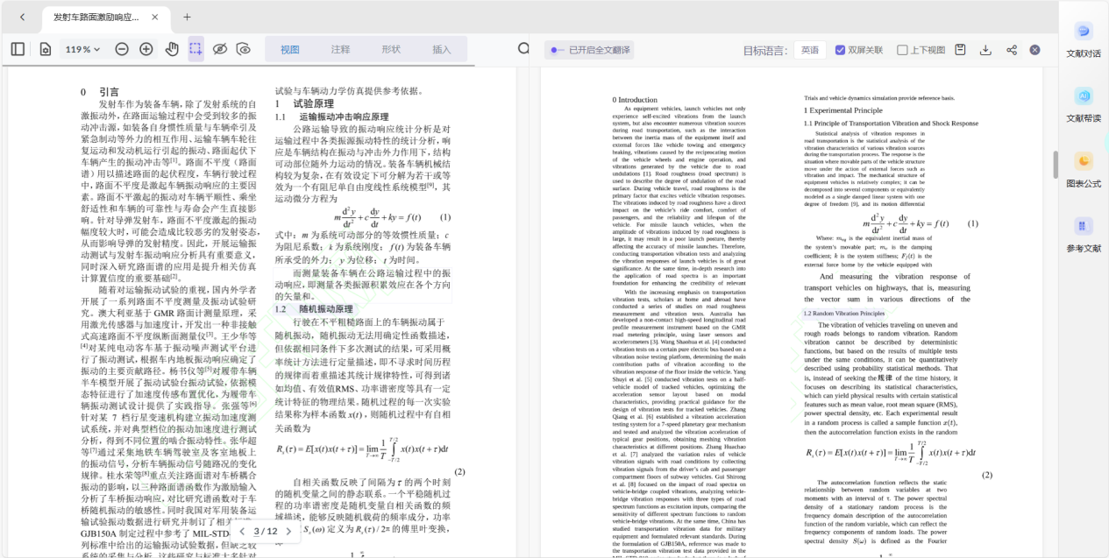This screenshot has height=558, width=1109.
Task: Open the search magnifier
Action: tap(523, 49)
